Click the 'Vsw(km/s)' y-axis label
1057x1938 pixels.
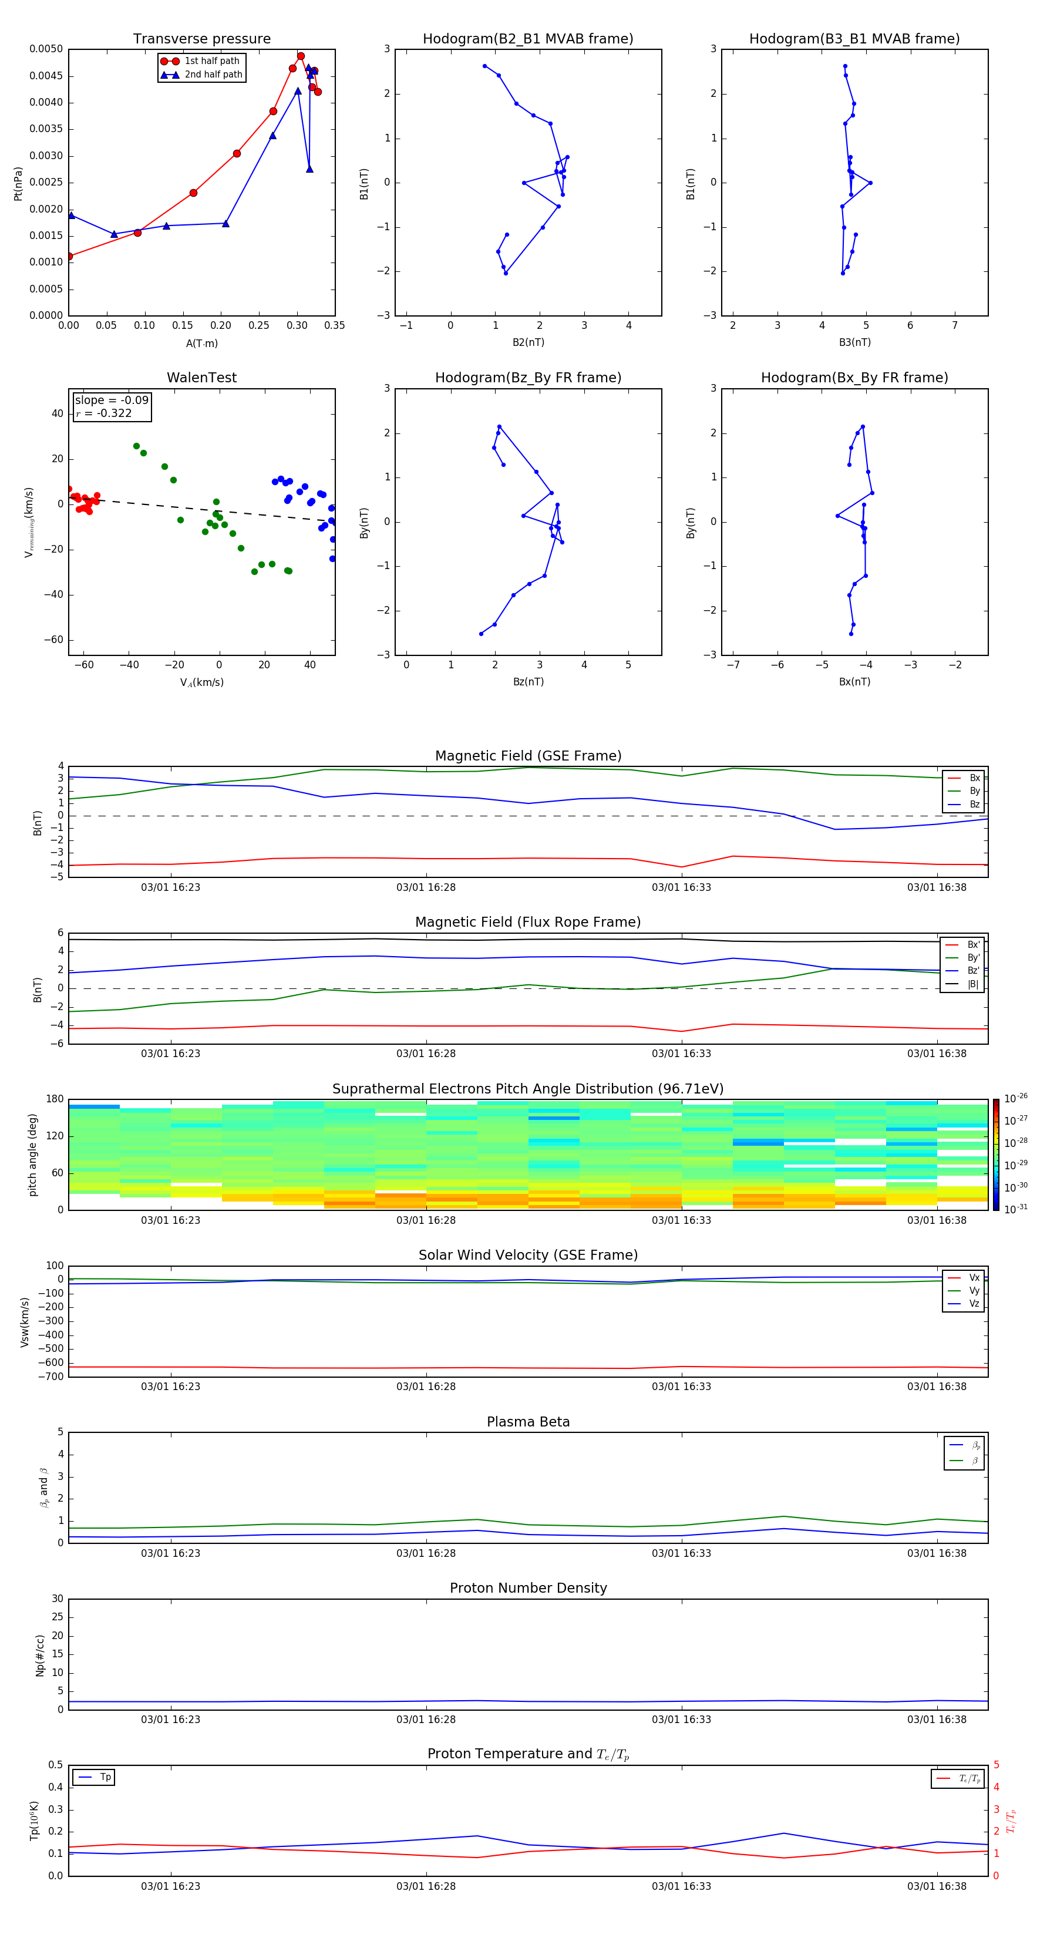point(25,1322)
